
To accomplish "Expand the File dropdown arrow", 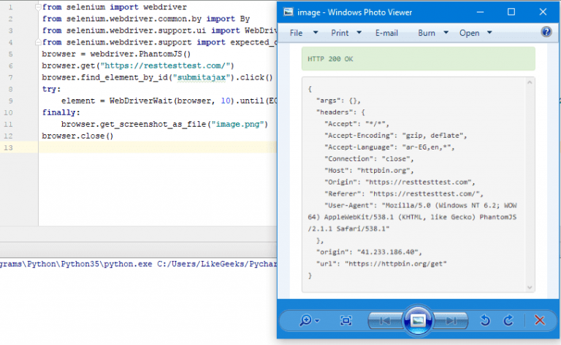I will [x=316, y=33].
